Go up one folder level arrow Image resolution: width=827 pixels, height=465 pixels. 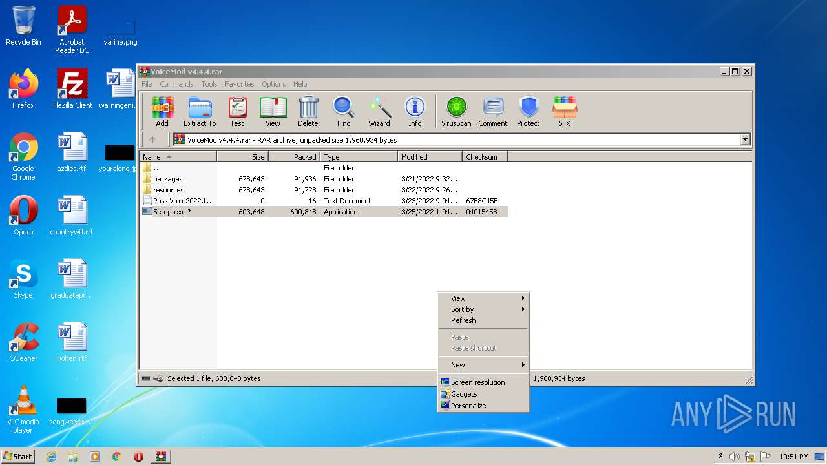coord(152,139)
